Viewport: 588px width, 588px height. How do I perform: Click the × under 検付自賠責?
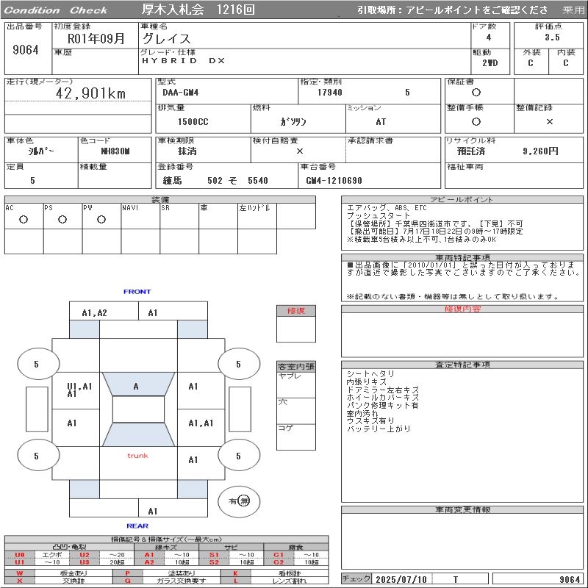tap(299, 151)
